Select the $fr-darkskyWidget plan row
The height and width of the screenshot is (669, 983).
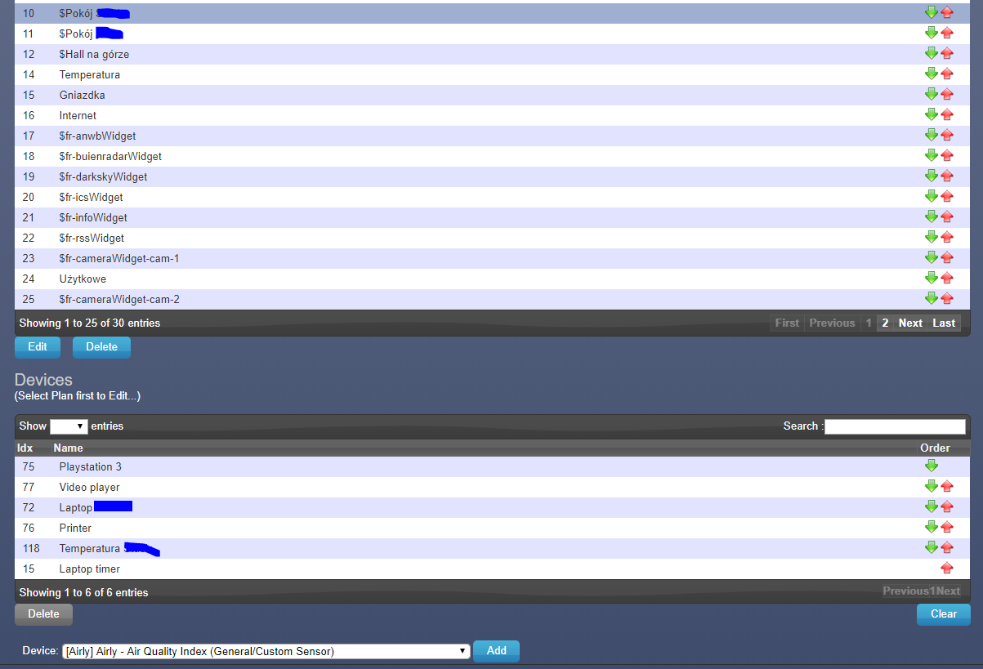[x=492, y=176]
